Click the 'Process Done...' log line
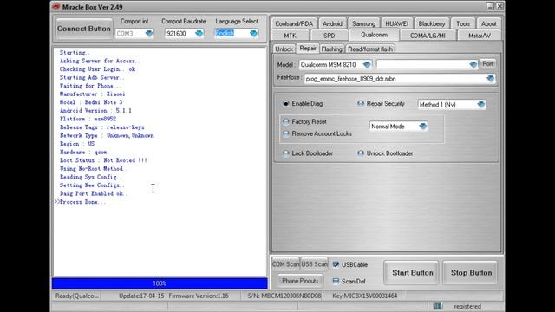This screenshot has width=555, height=312. pos(82,202)
